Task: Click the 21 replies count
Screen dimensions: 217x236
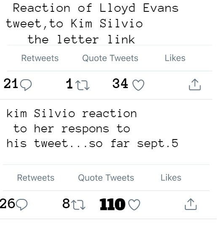Action: pos(11,83)
